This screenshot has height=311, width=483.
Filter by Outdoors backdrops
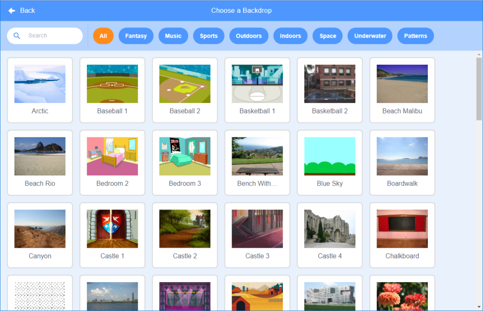(x=249, y=36)
